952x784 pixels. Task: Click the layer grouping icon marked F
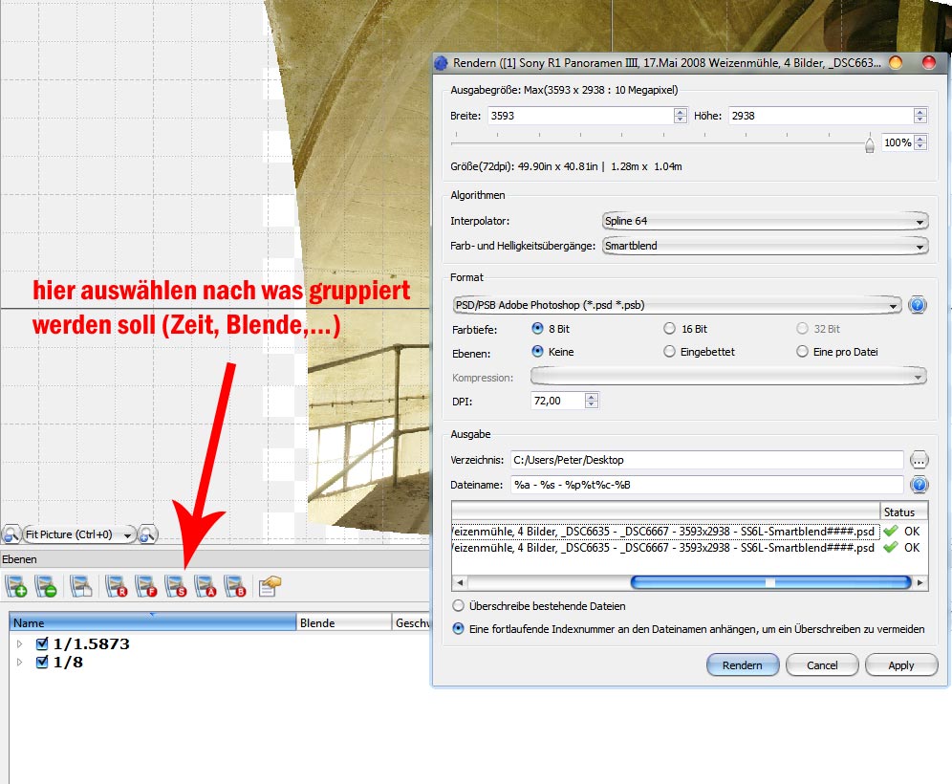tap(145, 586)
